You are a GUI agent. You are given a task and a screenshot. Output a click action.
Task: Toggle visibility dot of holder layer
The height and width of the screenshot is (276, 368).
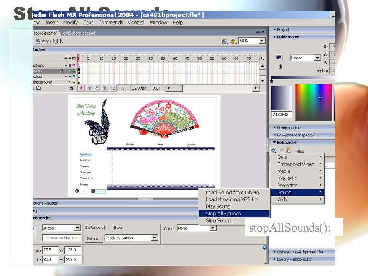(x=66, y=77)
